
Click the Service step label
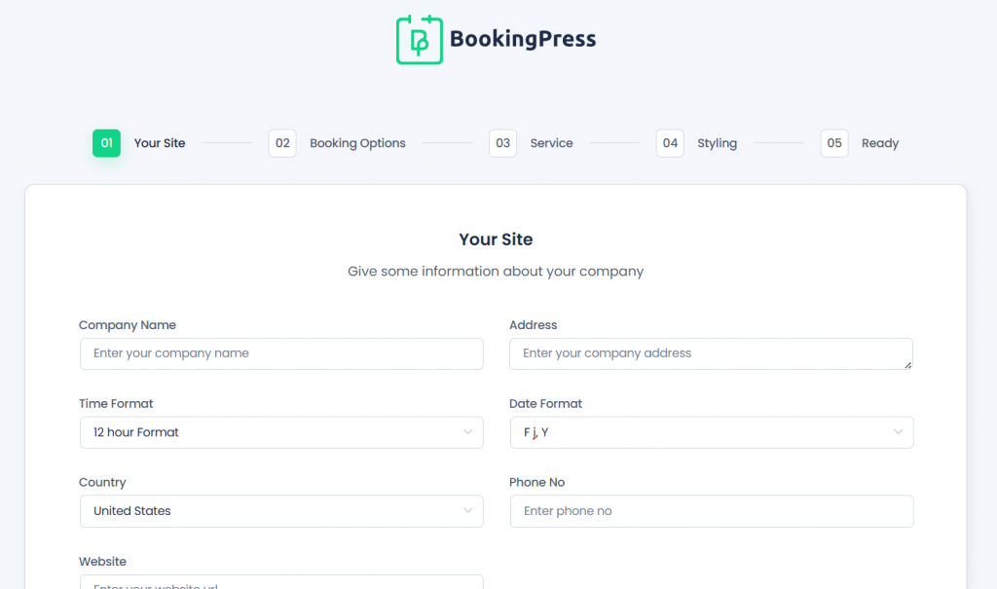pos(551,142)
